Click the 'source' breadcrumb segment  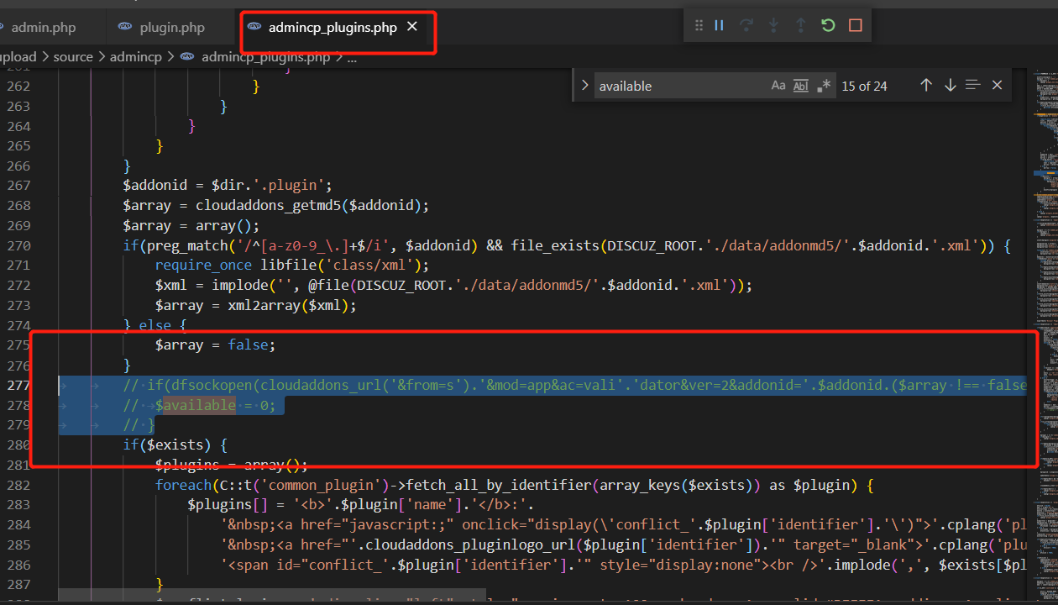(73, 56)
